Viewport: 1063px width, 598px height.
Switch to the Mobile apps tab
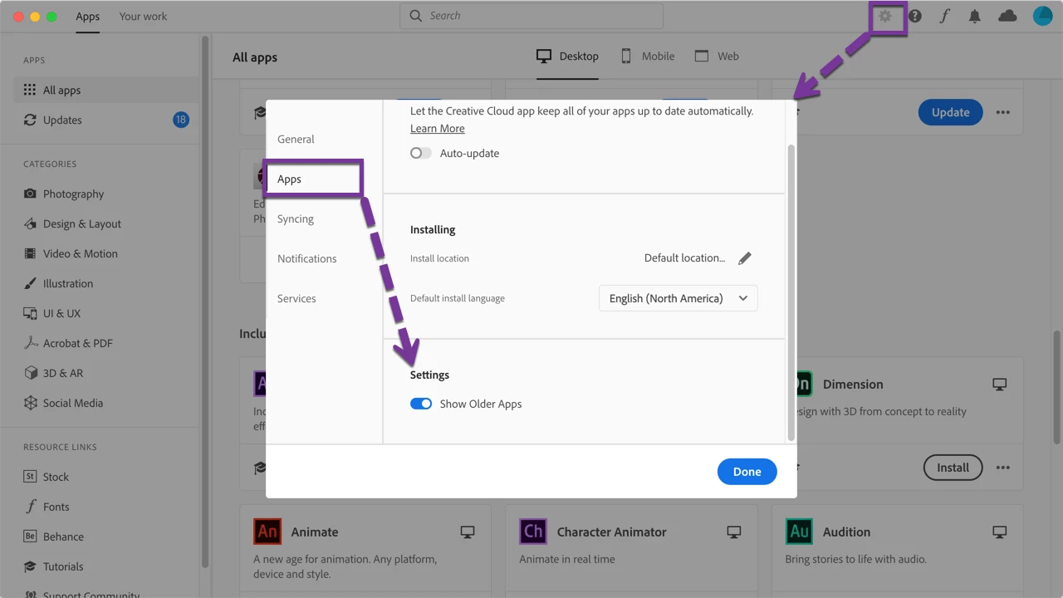coord(648,56)
